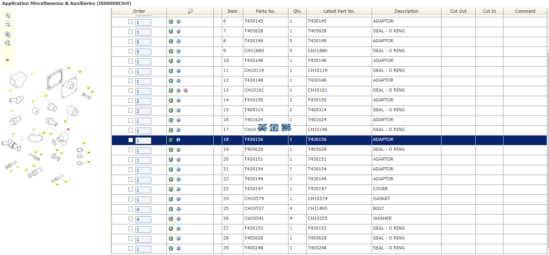
Task: Click the Parts No. column header
Action: click(266, 11)
